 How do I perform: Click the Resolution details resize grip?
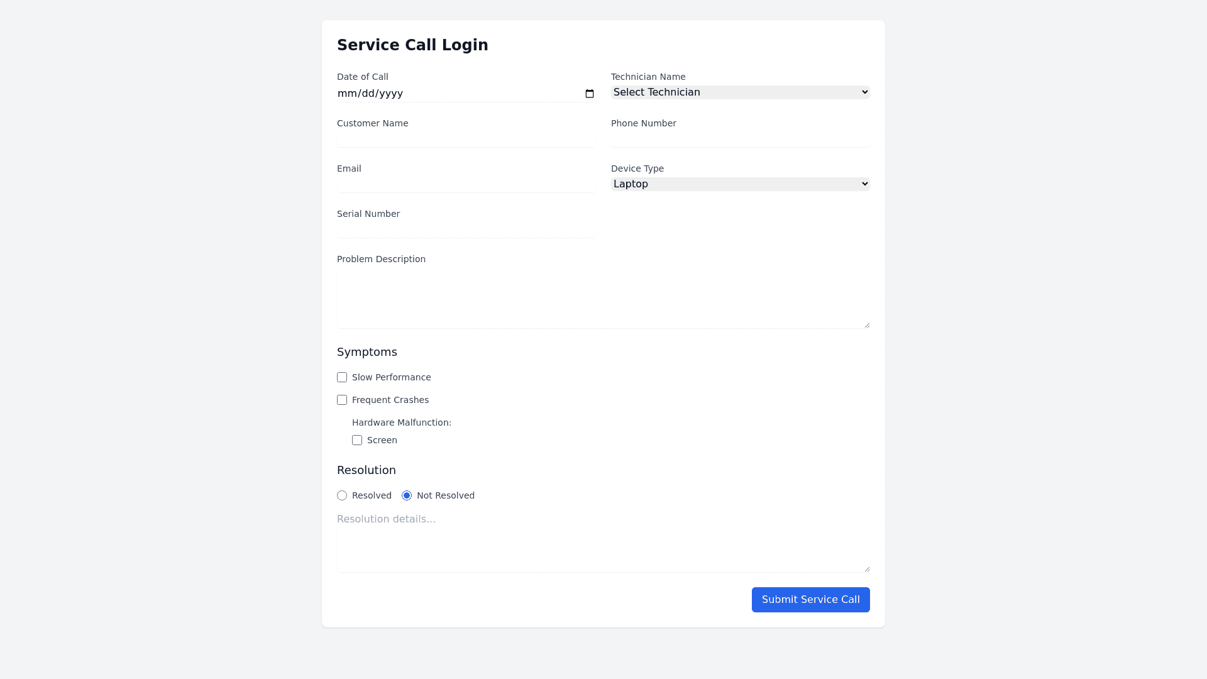pos(867,569)
